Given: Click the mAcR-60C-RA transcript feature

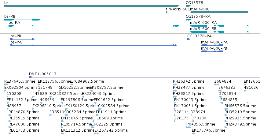Looking at the screenshot, I should 219,26.
